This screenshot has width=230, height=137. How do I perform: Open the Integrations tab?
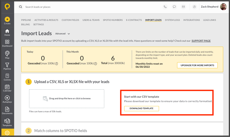(191, 20)
